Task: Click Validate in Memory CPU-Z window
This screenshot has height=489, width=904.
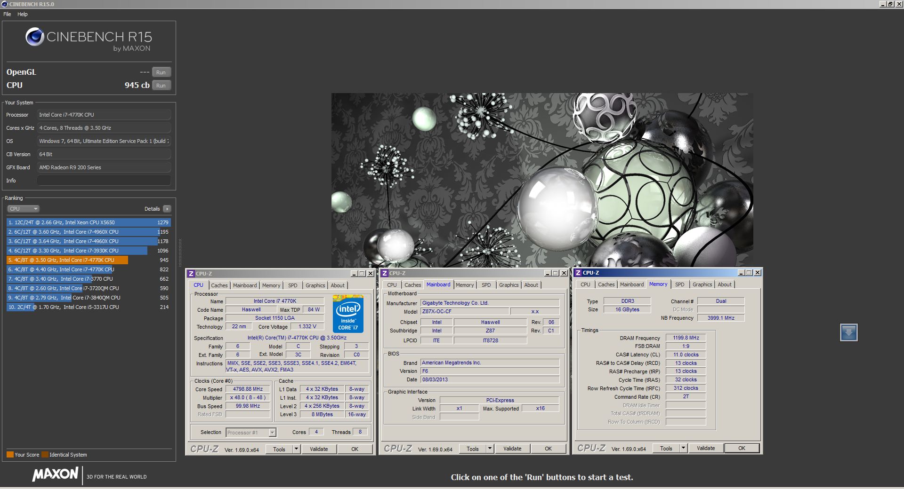Action: pos(706,448)
